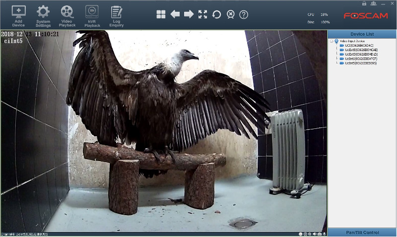The height and width of the screenshot is (237, 397).
Task: Minimize the Foscam window
Action: pyautogui.click(x=383, y=3)
